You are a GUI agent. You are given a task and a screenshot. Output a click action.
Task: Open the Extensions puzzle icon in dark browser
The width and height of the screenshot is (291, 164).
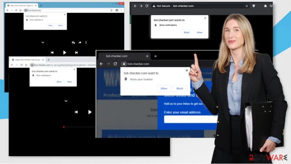coord(265,6)
